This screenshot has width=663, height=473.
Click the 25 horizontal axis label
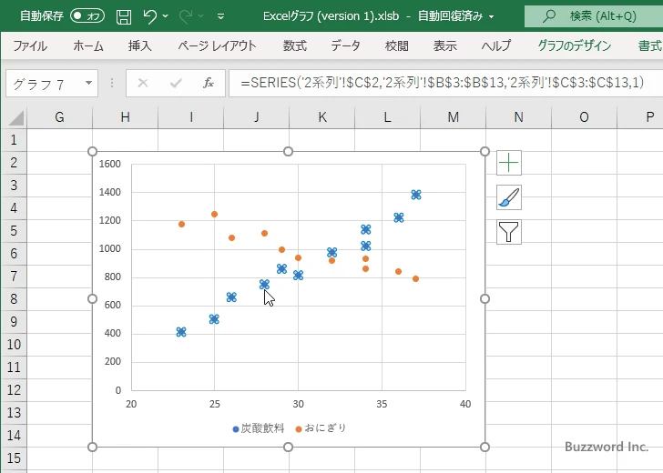214,404
